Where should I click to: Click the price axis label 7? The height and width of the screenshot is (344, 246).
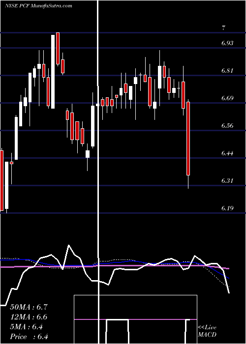[x=223, y=28]
